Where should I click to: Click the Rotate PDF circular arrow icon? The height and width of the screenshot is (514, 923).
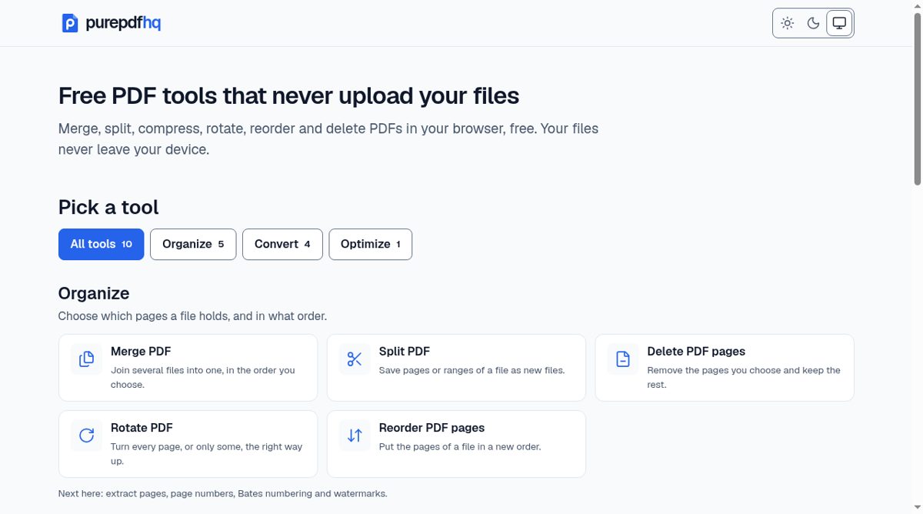86,436
